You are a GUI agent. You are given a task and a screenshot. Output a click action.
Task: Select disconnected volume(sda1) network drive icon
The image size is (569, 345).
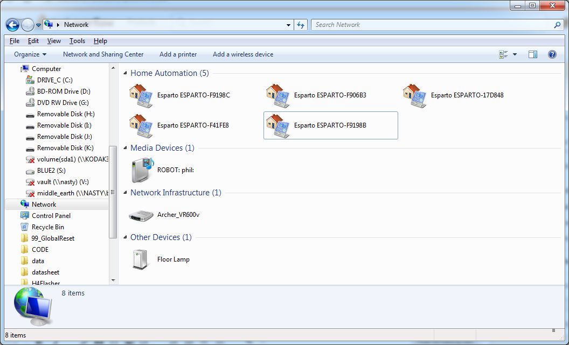point(31,159)
